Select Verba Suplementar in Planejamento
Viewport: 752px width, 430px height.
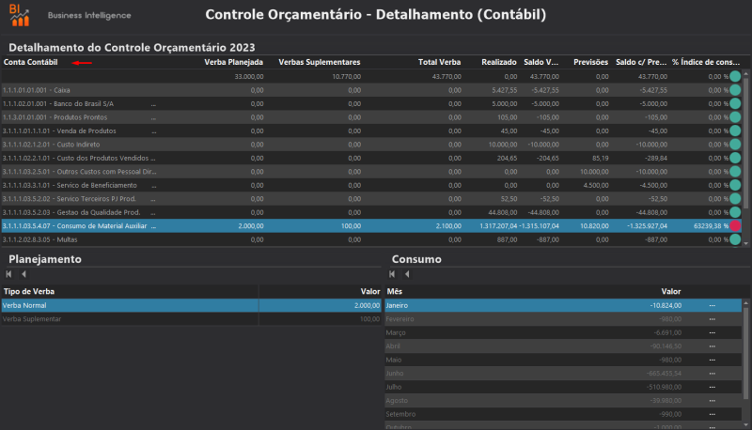point(192,319)
